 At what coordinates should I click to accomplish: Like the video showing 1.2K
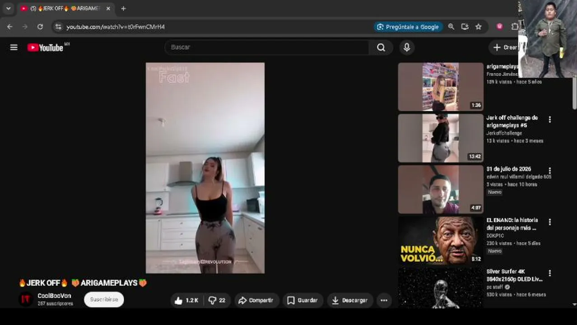tap(187, 300)
